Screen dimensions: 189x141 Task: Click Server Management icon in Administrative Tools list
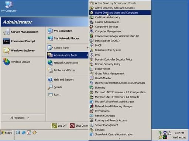pyautogui.click(x=92, y=125)
